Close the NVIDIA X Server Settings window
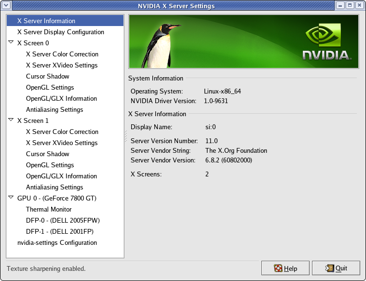366x281 pixels. pyautogui.click(x=359, y=5)
